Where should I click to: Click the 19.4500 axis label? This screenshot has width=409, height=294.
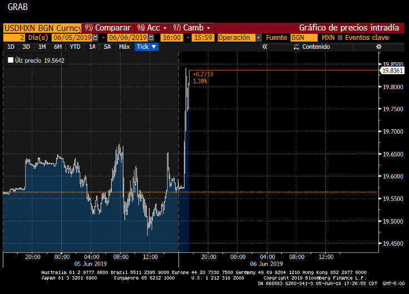(x=393, y=244)
